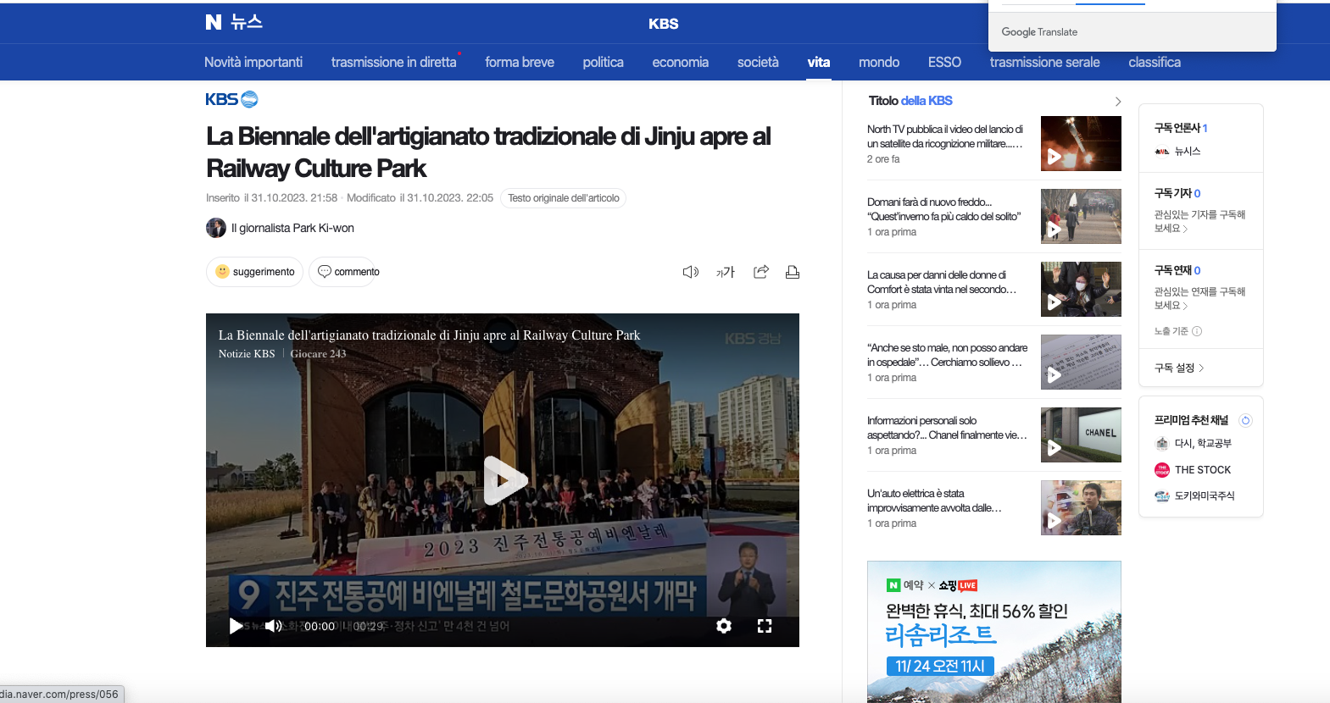Share the article via share icon
Image resolution: width=1330 pixels, height=703 pixels.
tap(761, 272)
